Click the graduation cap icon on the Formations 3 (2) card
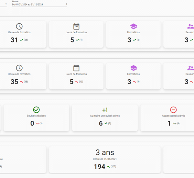The width and height of the screenshot is (194, 178). coord(134,27)
